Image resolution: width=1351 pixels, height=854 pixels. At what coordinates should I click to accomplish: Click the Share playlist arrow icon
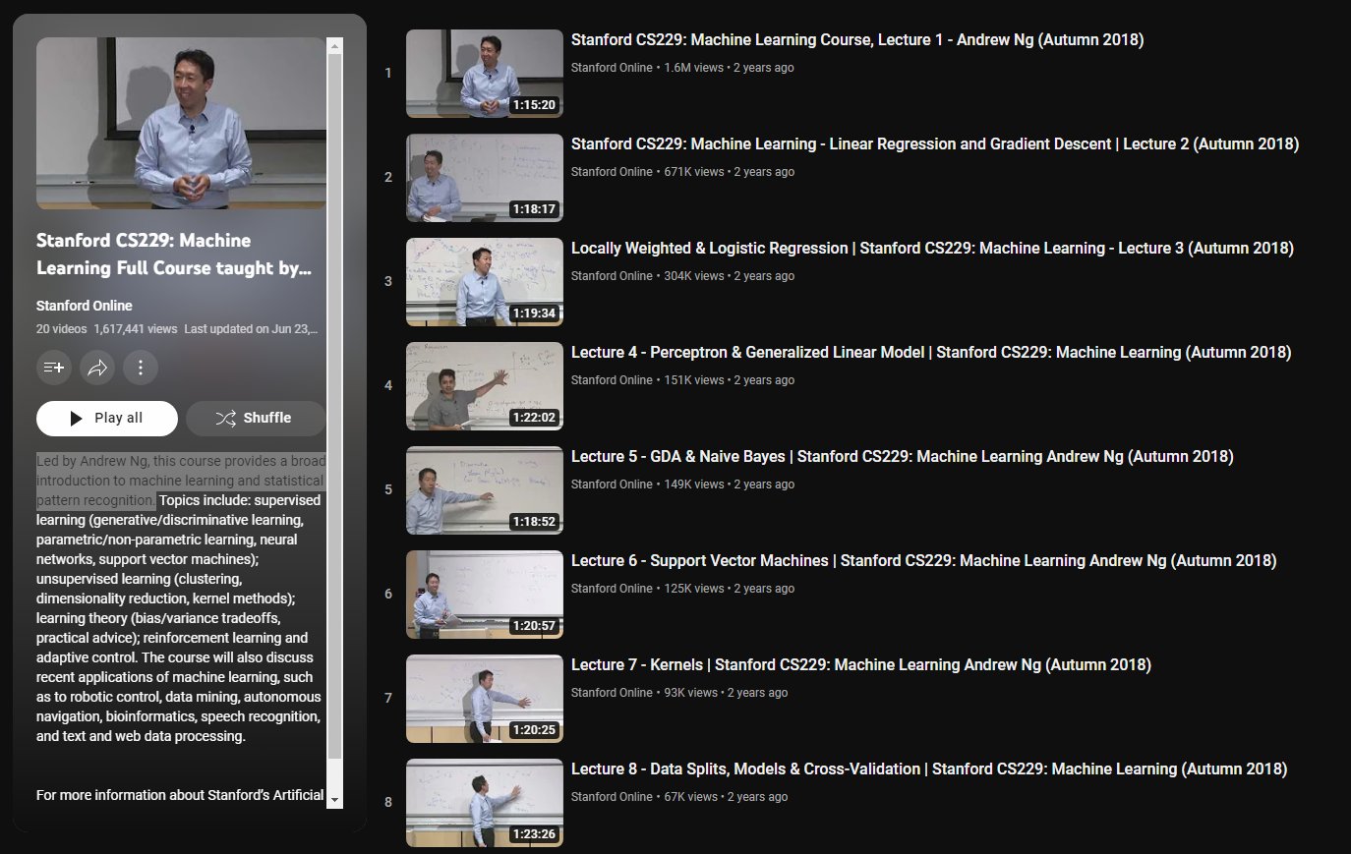[x=97, y=368]
